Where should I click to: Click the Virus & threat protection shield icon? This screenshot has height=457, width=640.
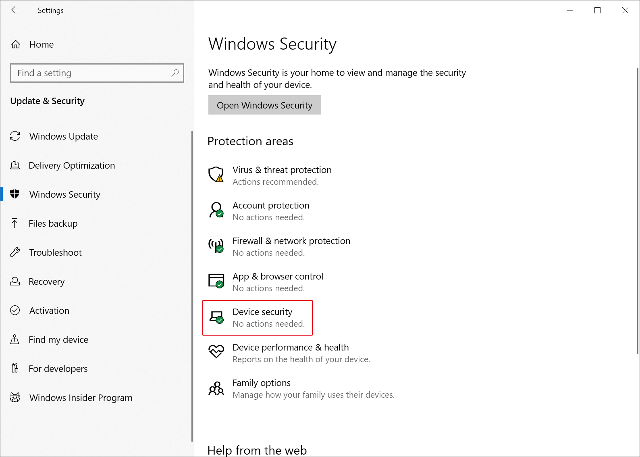216,175
